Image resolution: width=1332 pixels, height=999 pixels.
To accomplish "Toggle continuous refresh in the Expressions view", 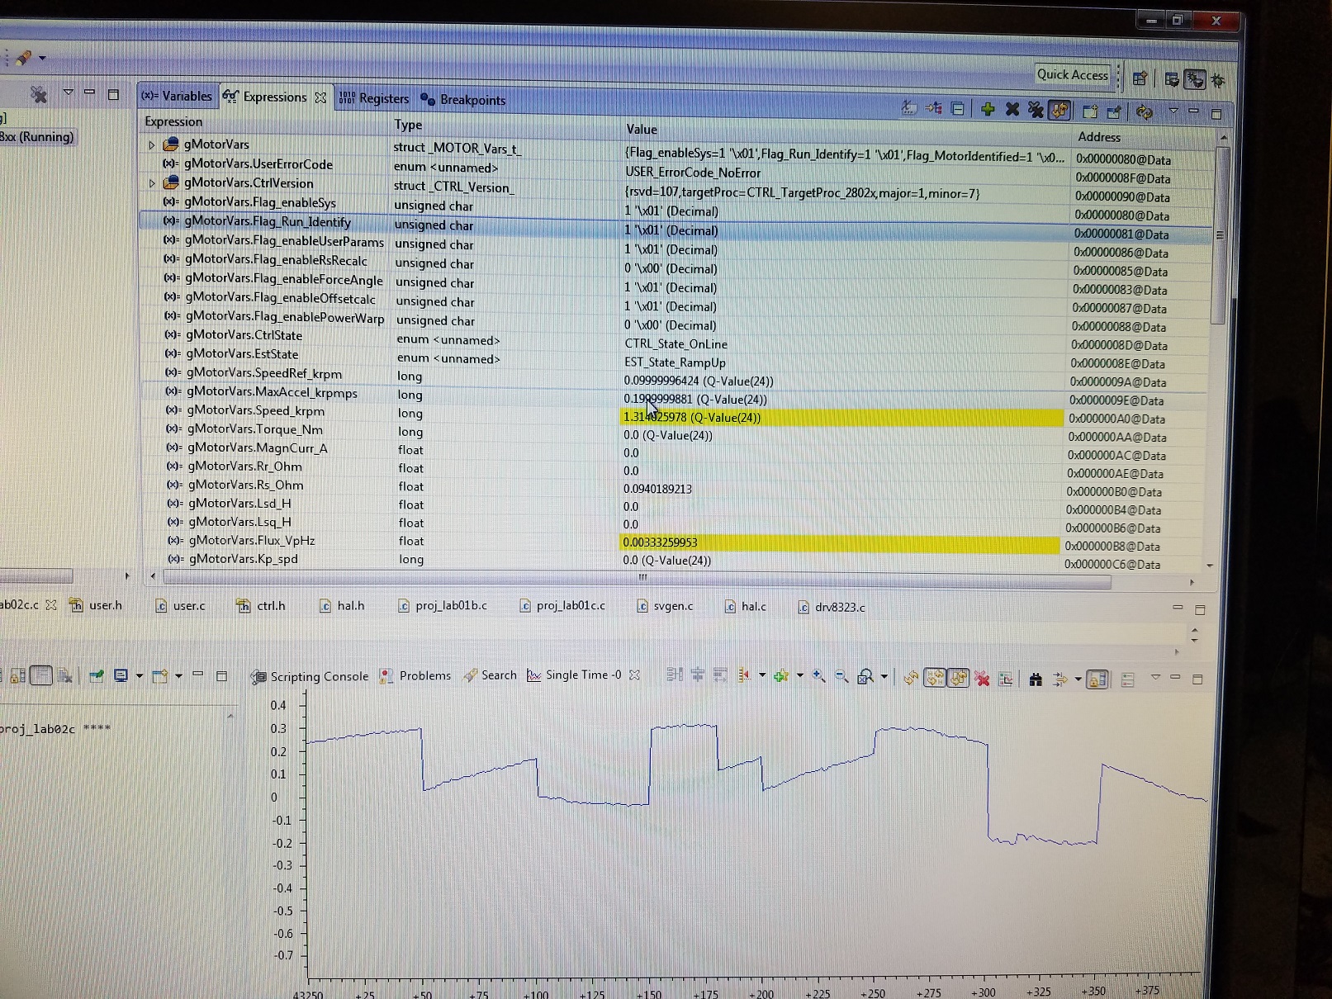I will 1060,110.
